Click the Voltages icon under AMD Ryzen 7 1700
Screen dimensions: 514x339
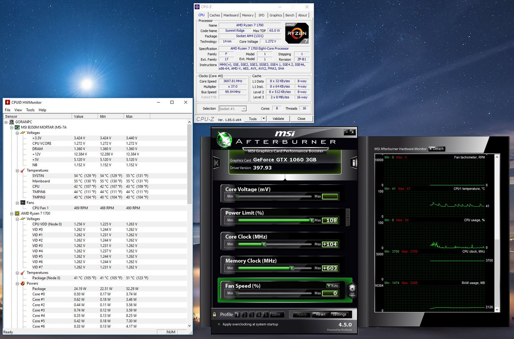click(x=23, y=219)
